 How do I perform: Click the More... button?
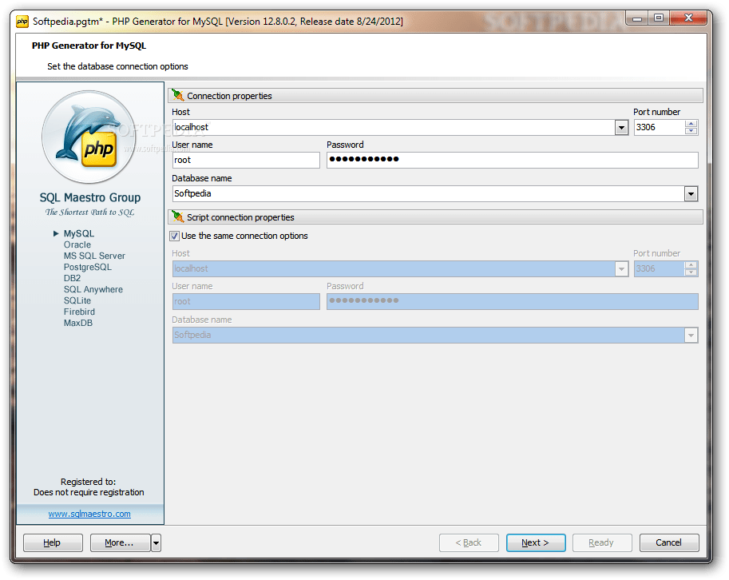click(x=120, y=542)
